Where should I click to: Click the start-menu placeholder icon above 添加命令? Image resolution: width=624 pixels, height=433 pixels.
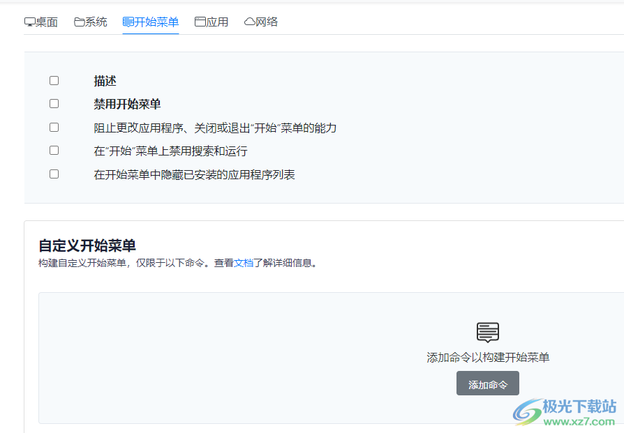[x=488, y=331]
